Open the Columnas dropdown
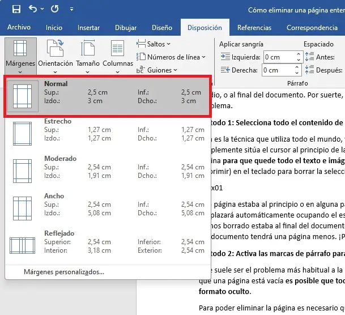The image size is (345, 315). point(118,56)
